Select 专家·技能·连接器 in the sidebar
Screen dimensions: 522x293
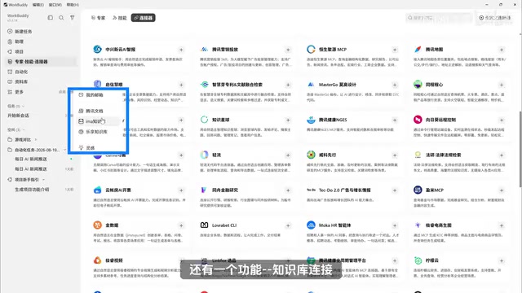[x=42, y=62]
